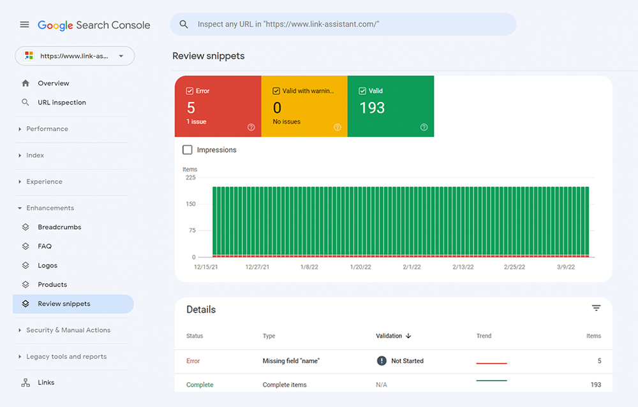Click the Trend column header
638x407 pixels.
484,336
